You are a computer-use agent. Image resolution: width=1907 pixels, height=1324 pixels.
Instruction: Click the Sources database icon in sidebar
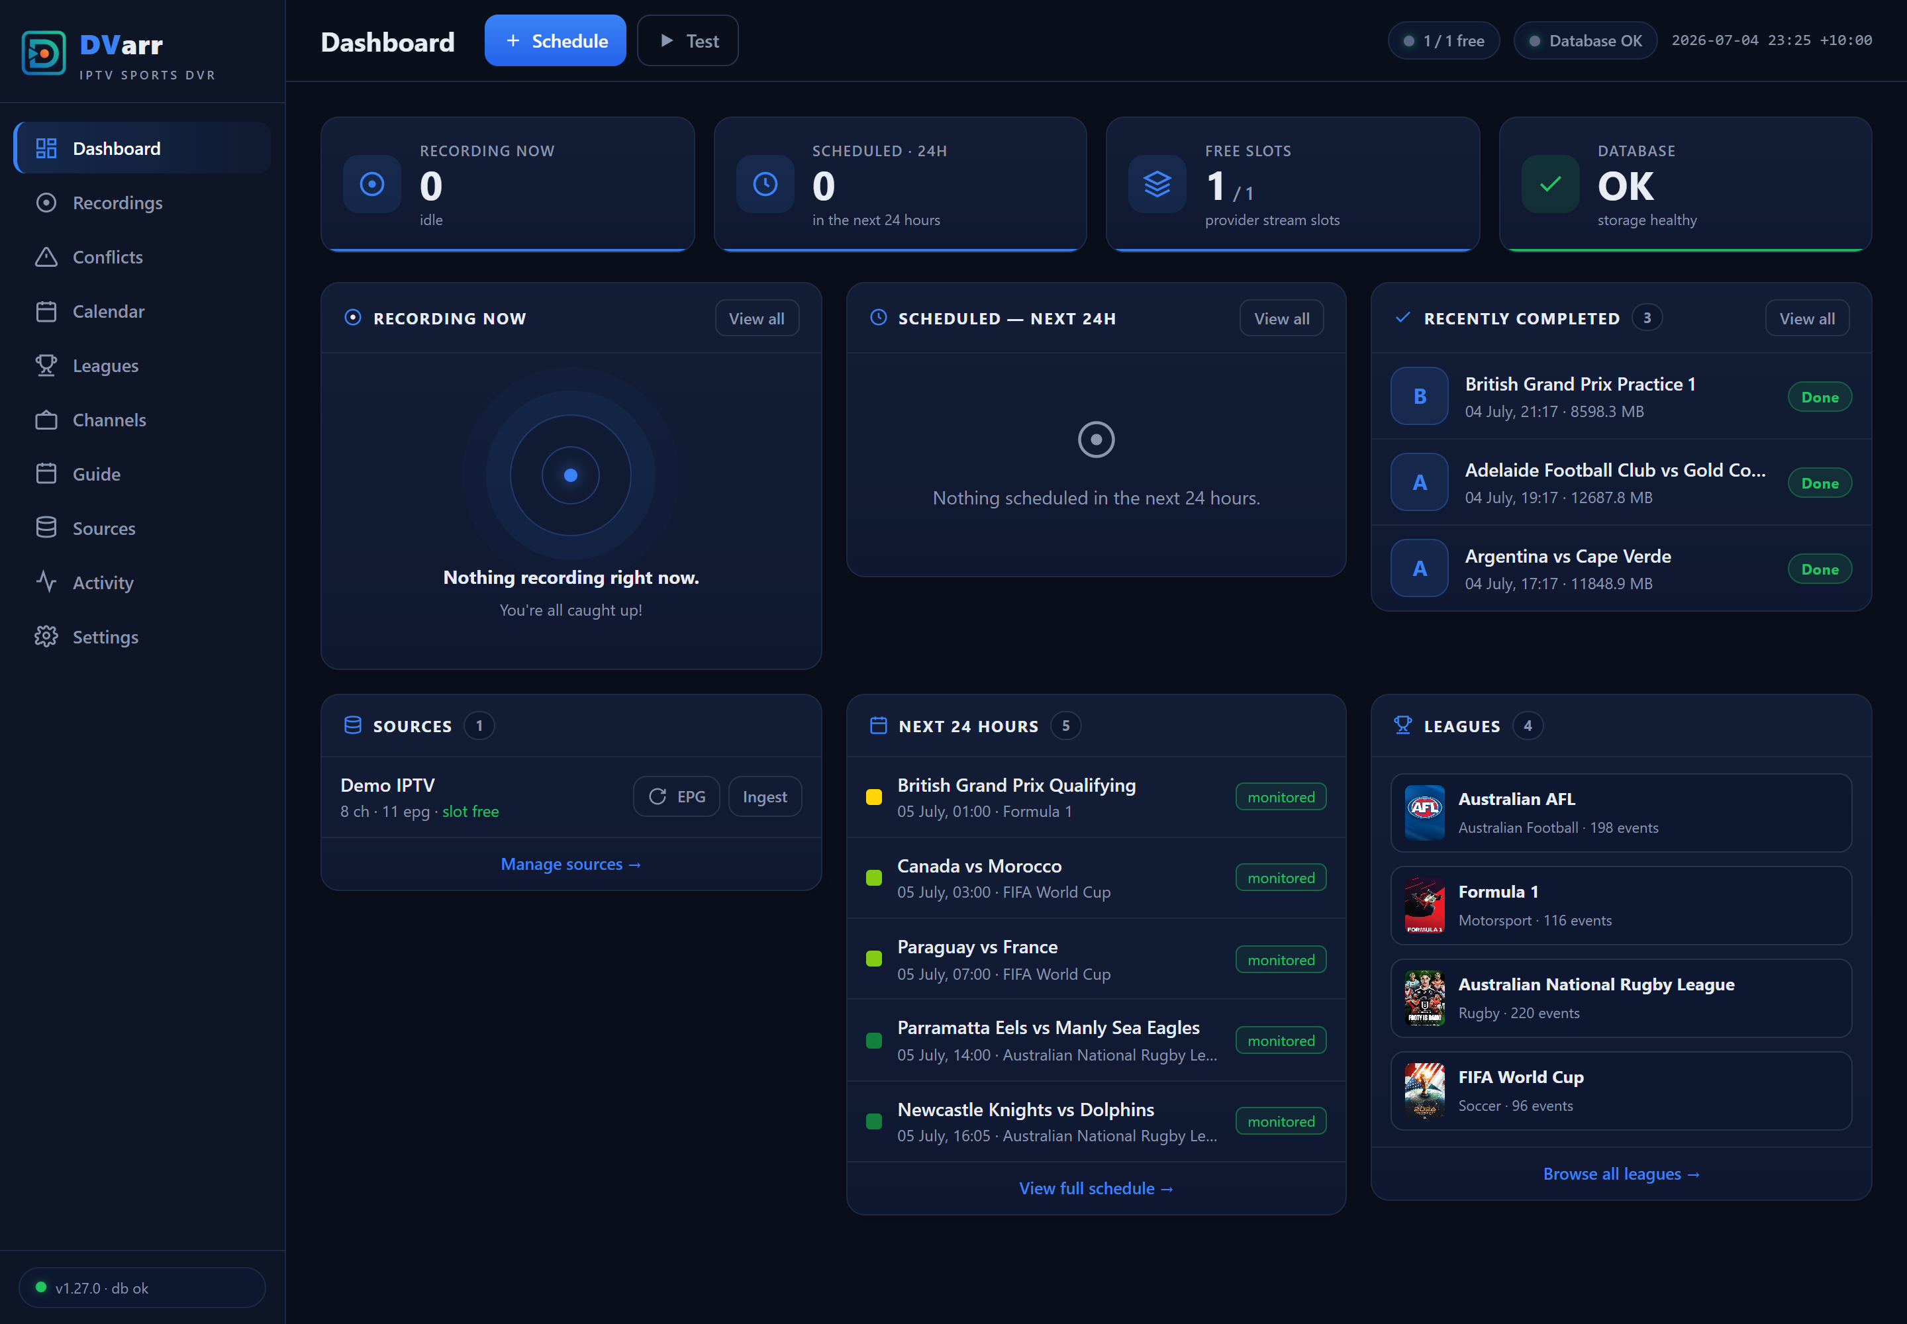[46, 528]
